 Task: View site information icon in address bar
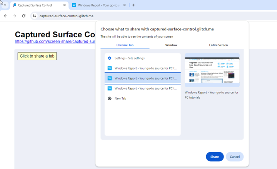35,16
